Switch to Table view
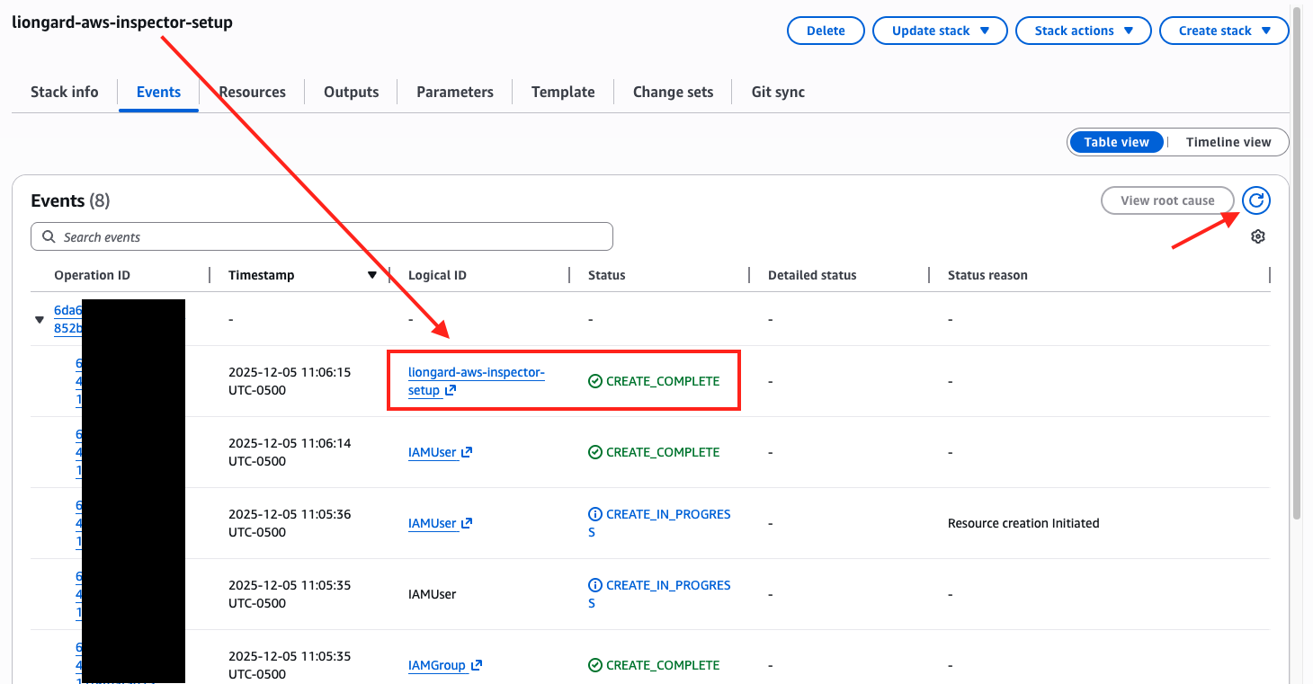The height and width of the screenshot is (684, 1313). (x=1116, y=142)
